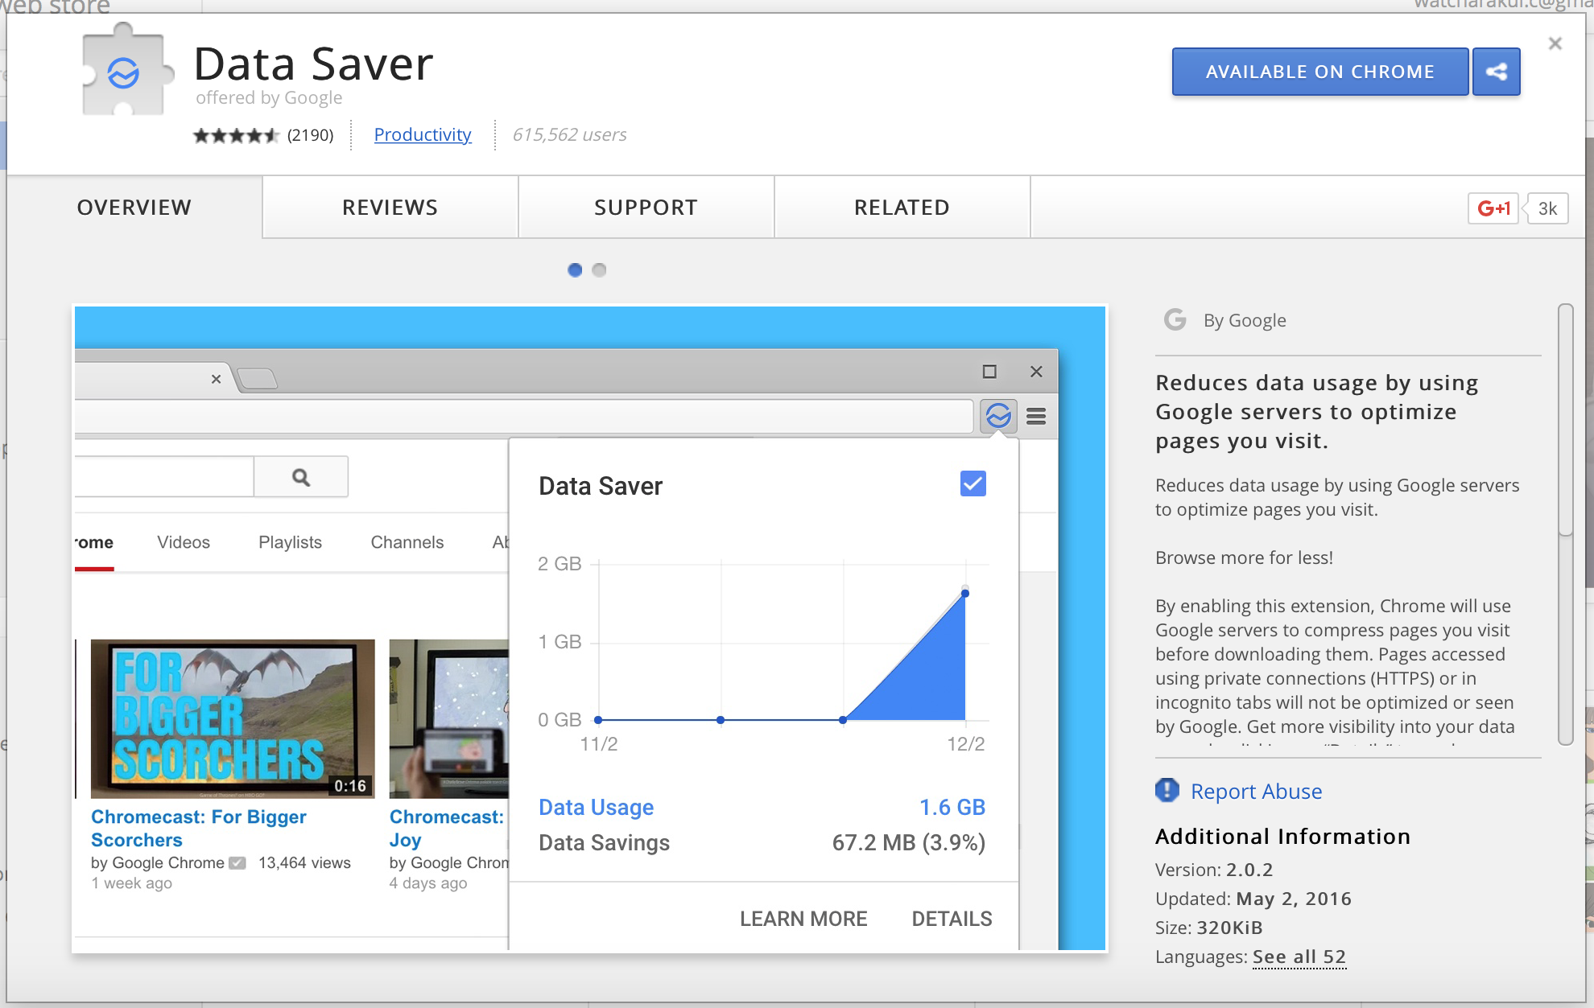Click the star rating icons

(236, 135)
